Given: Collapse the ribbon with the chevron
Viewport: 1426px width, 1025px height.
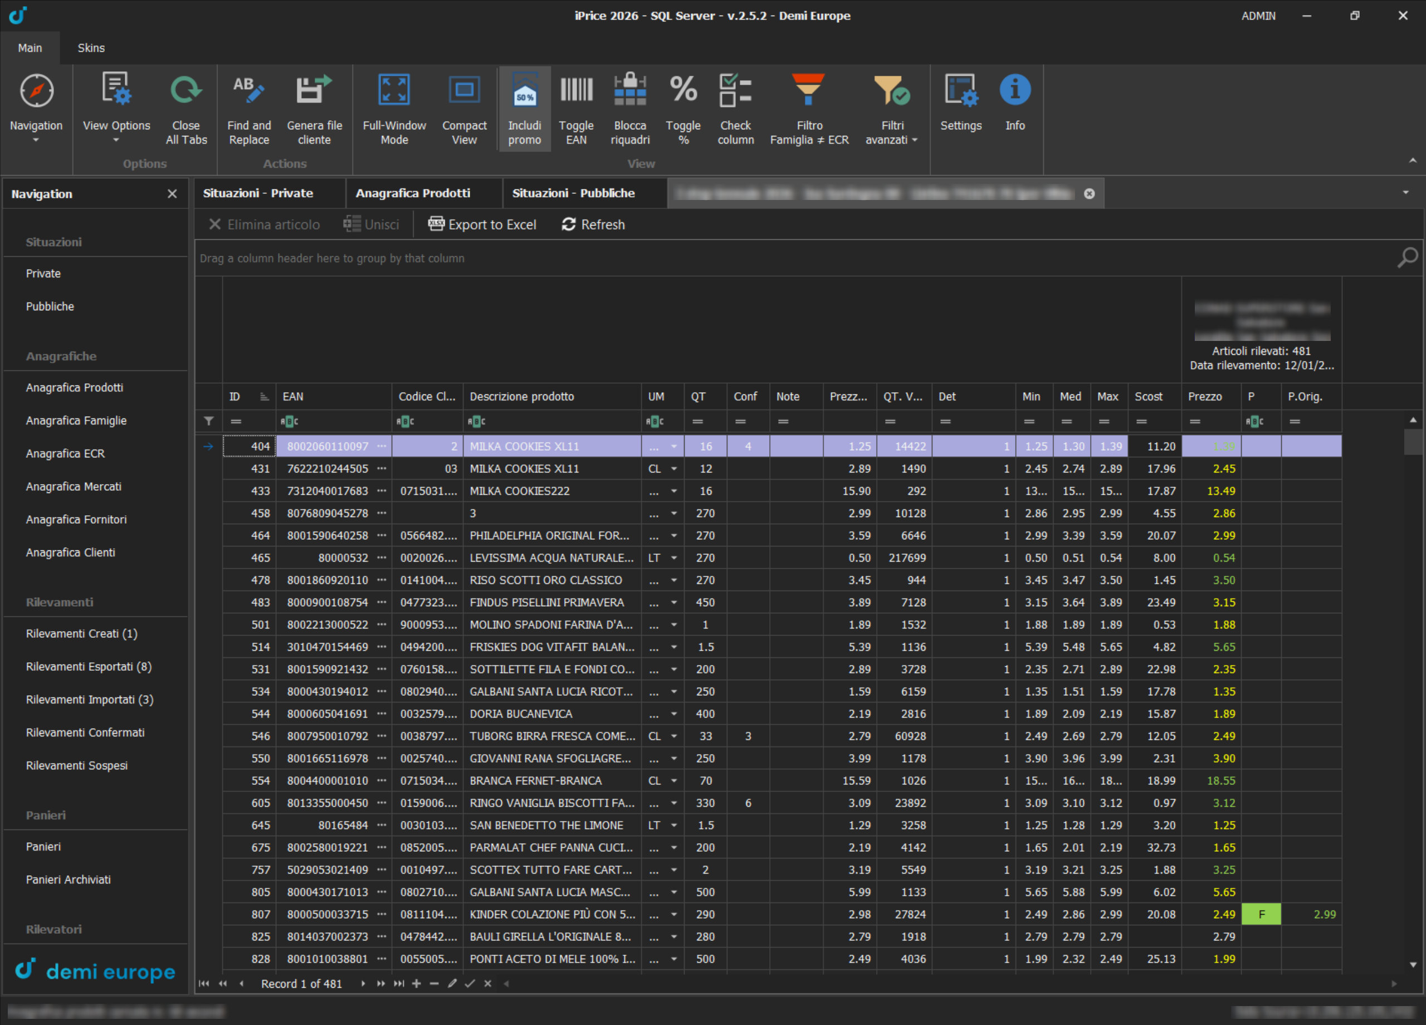Looking at the screenshot, I should 1412,161.
